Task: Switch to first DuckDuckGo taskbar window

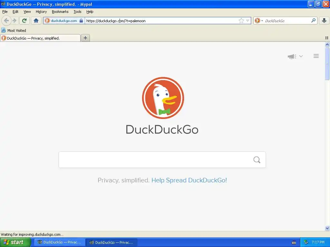Action: point(60,242)
